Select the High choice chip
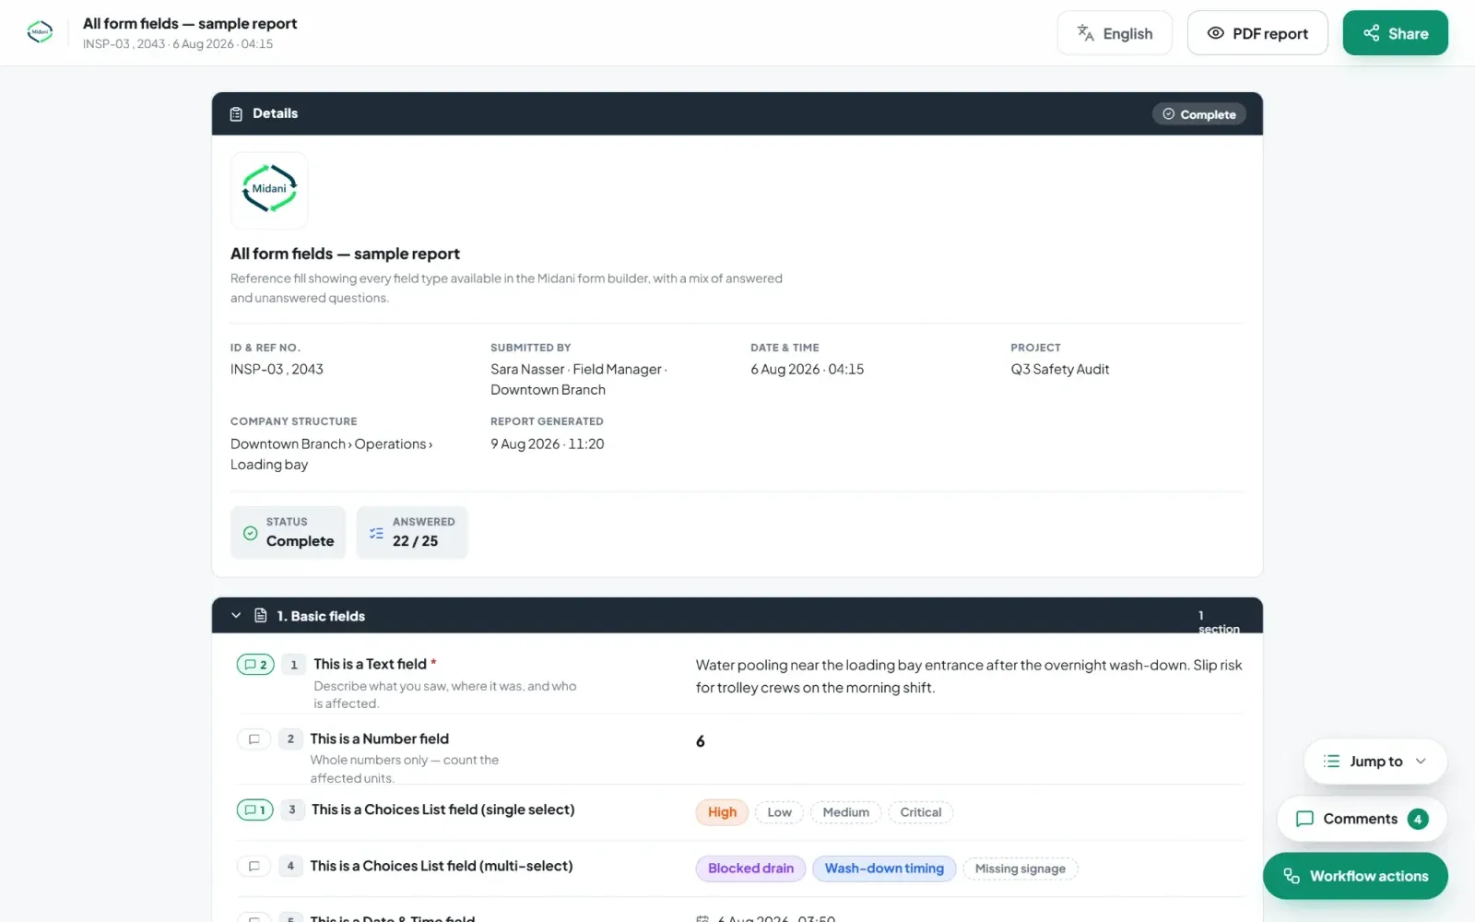 (x=722, y=812)
